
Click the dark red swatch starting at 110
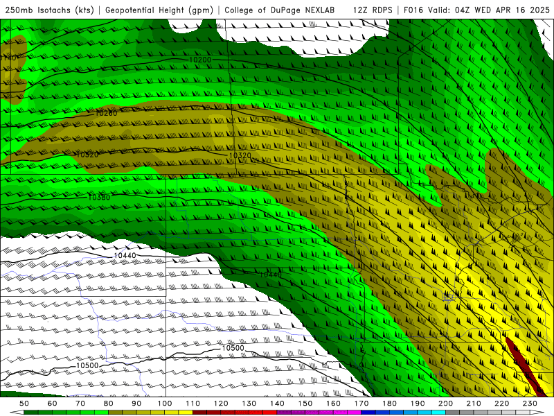pos(199,413)
